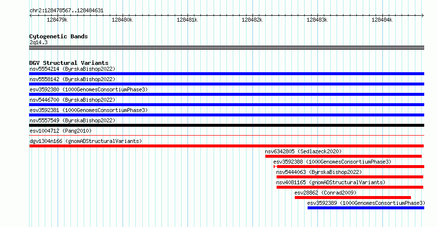Click the chr2:128478567..128484631 coordinate label
Image resolution: width=438 pixels, height=227 pixels.
(66, 11)
